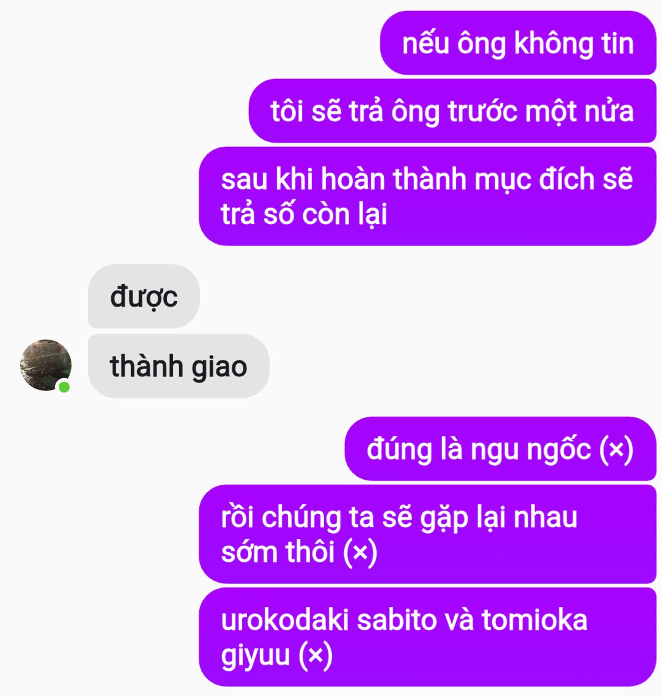Click the (×) mark after "sớm thôi"
The width and height of the screenshot is (661, 697).
(x=360, y=553)
